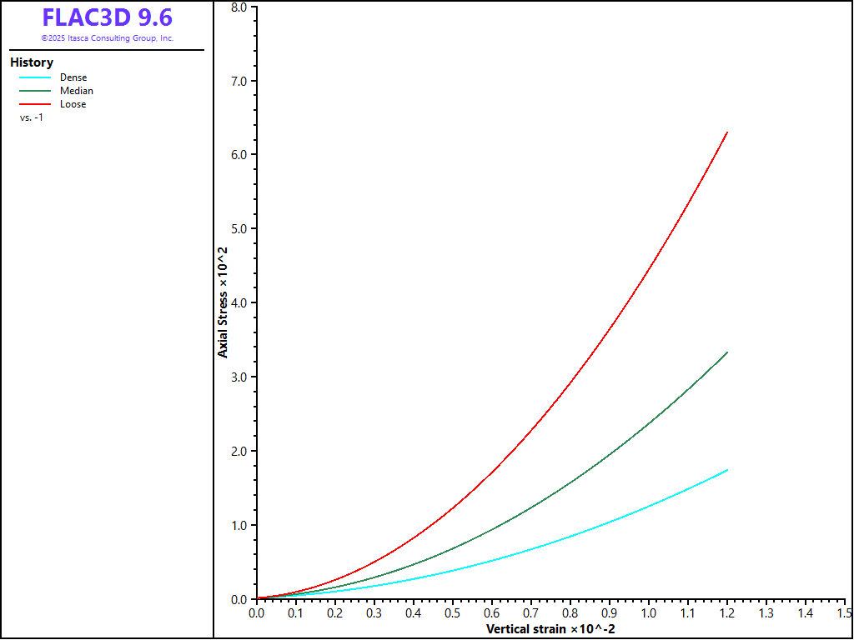The width and height of the screenshot is (854, 640).
Task: Click the right end of the cyan curve
Action: coord(727,471)
